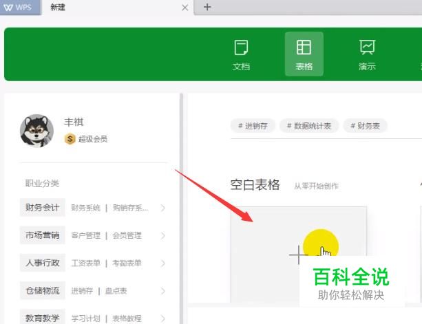This screenshot has height=324, width=422.
Task: Open the 盘点表 subcategory link
Action: [116, 291]
